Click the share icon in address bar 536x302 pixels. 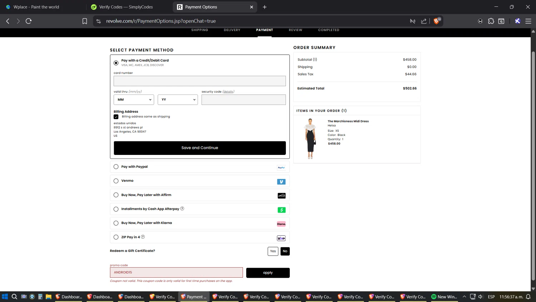coord(424,21)
